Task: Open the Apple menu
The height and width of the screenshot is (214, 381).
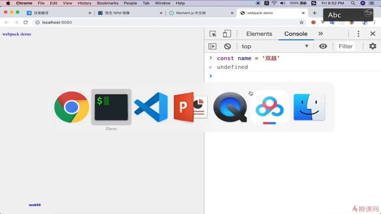Action: coord(8,3)
